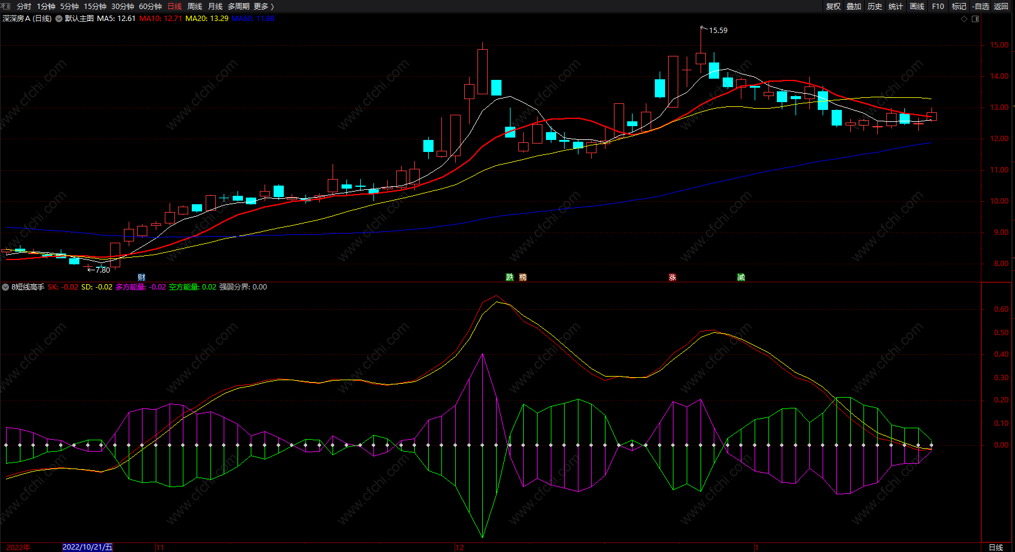Click the 日线 label at bottom-right corner
This screenshot has width=1015, height=552.
point(996,547)
